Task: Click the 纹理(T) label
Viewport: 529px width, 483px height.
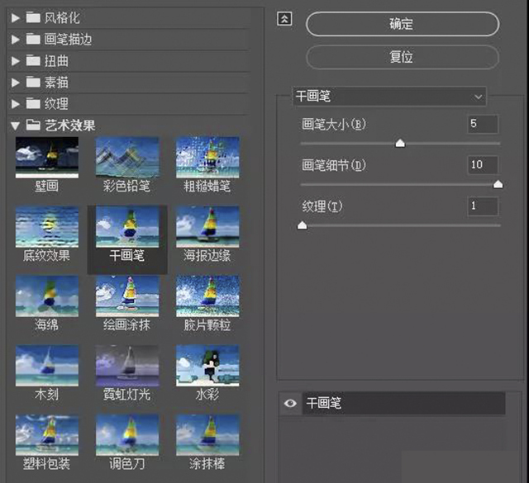Action: point(322,206)
